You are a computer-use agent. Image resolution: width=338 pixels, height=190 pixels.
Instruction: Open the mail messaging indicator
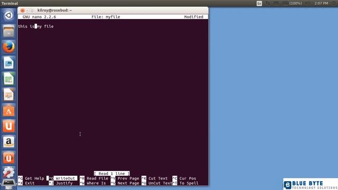point(276,3)
